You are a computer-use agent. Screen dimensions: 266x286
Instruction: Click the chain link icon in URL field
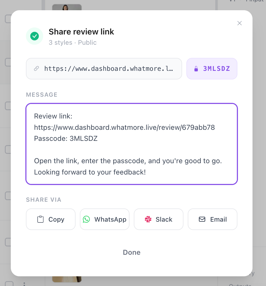[x=36, y=69]
